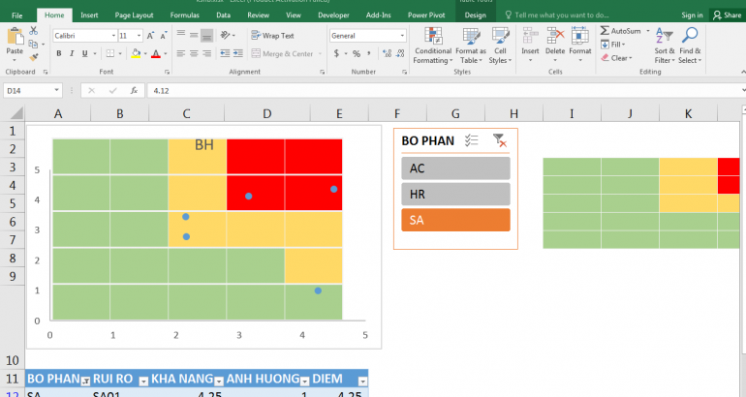Expand the General number format dropdown
Screen dimensions: 746x397
point(402,36)
